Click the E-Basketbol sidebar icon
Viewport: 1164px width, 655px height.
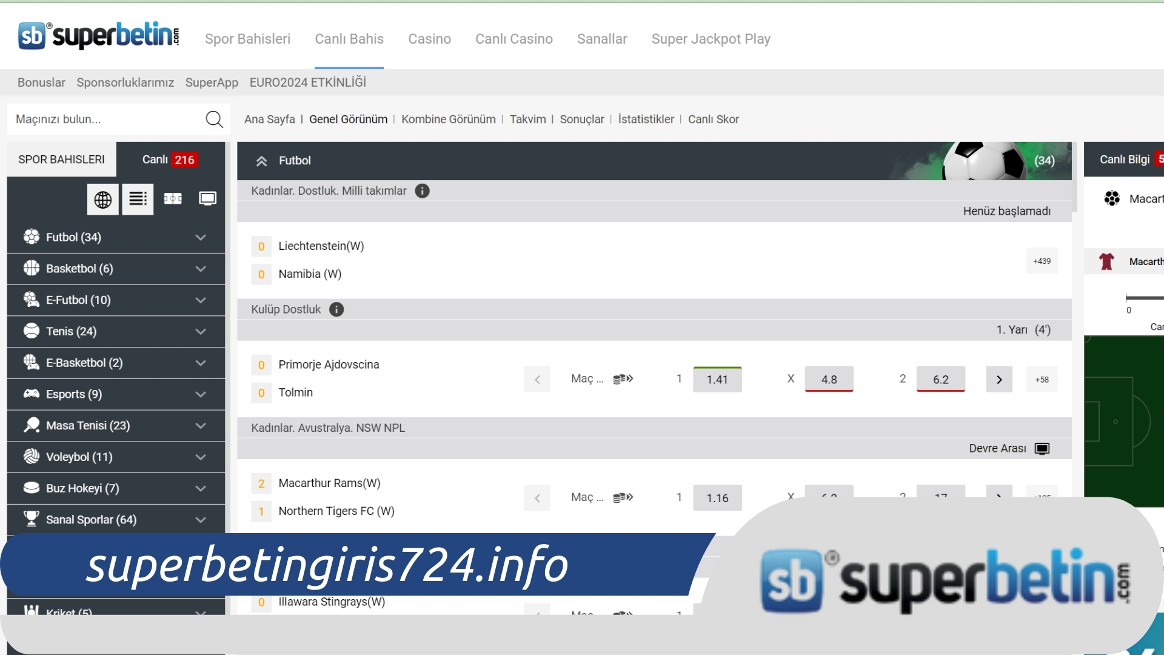click(32, 363)
